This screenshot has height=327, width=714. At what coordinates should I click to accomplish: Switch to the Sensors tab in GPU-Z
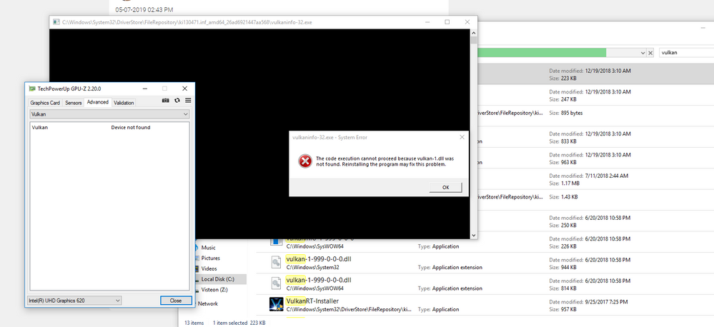[x=74, y=103]
